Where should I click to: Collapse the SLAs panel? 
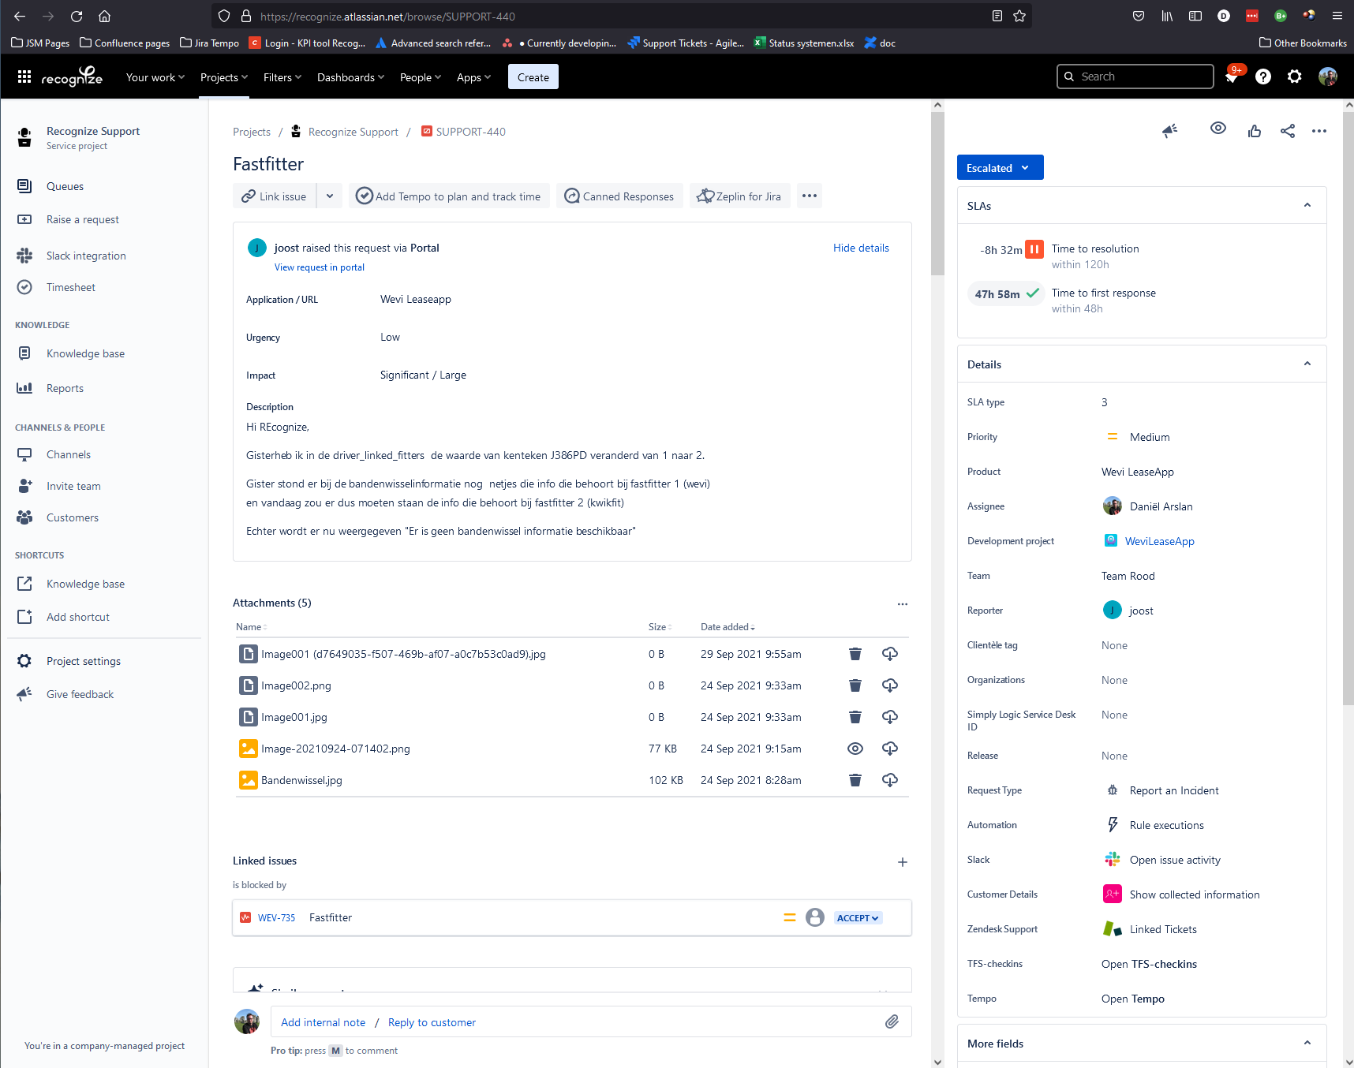click(1307, 205)
